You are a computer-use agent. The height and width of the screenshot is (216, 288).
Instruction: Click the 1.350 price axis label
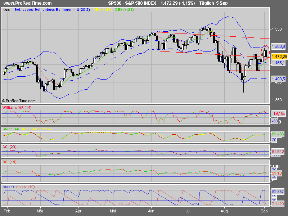(277, 100)
